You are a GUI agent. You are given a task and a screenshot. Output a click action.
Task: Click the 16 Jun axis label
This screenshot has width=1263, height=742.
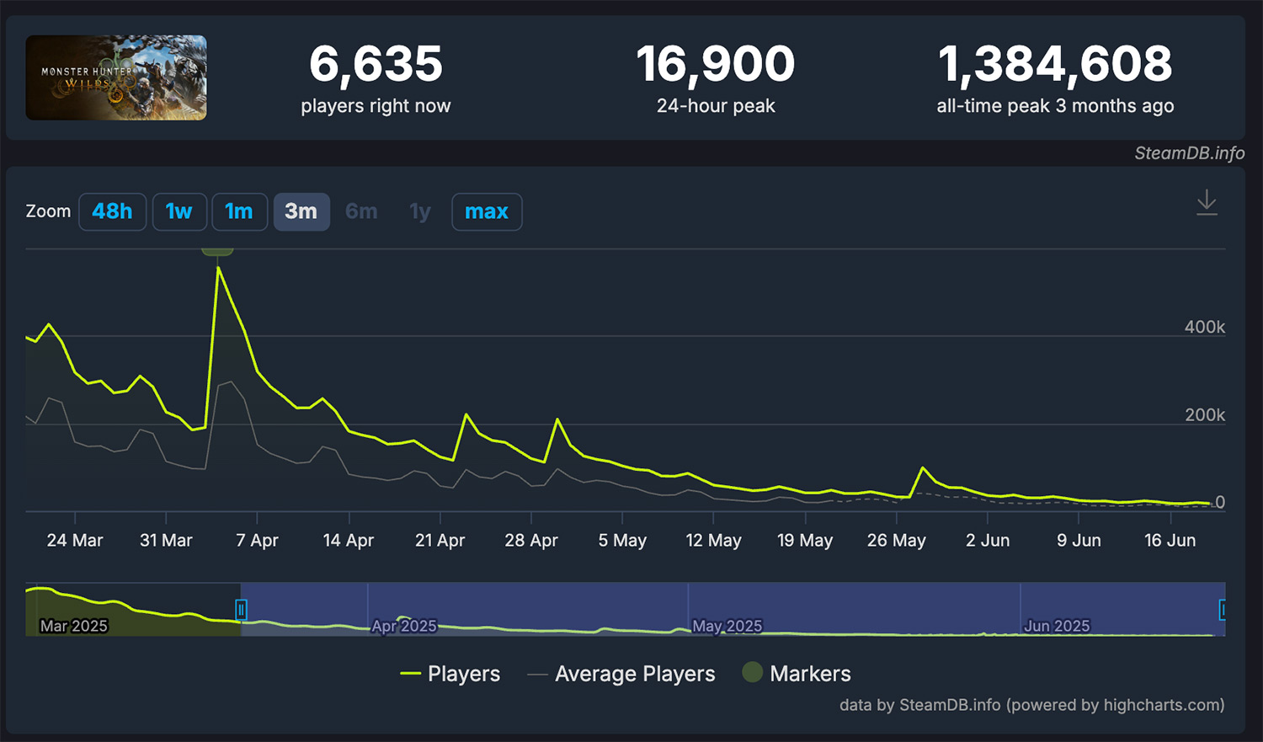click(1170, 541)
